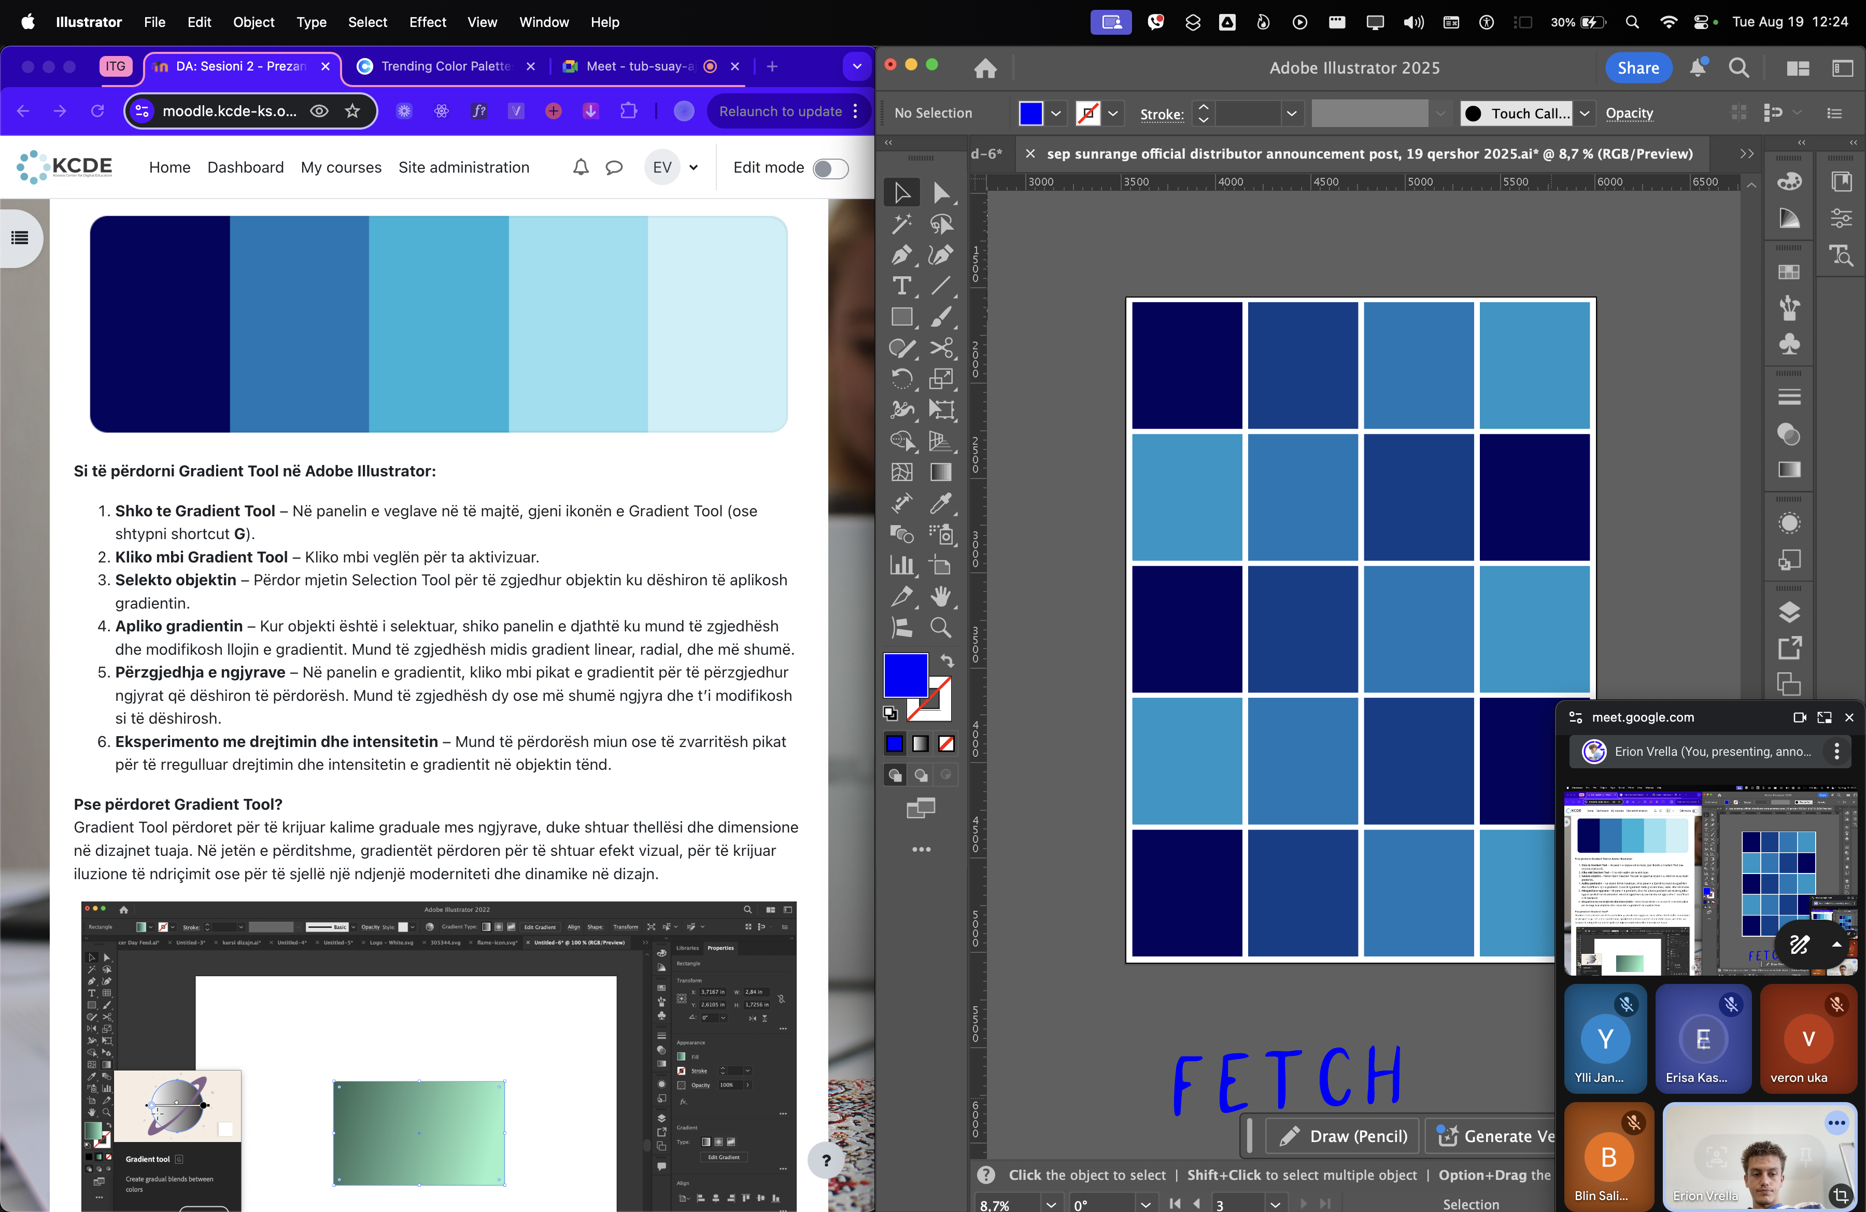The image size is (1866, 1212).
Task: Open stroke weight dropdown
Action: tap(1291, 114)
